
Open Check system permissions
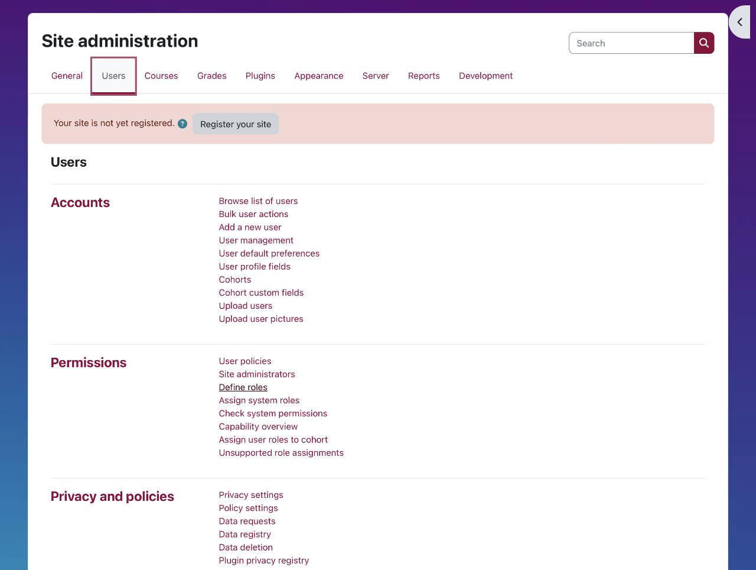point(273,413)
